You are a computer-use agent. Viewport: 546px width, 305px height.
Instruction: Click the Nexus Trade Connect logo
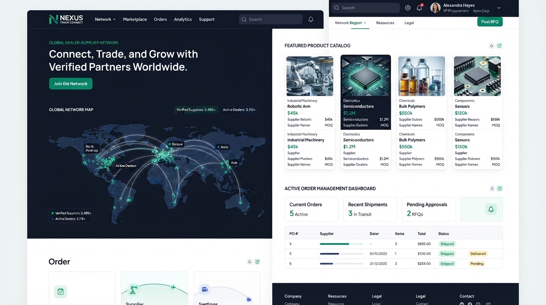66,19
